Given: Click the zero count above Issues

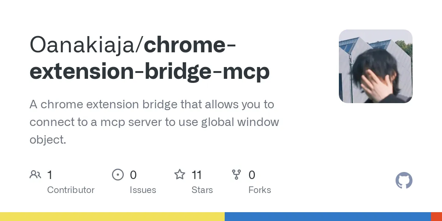Looking at the screenshot, I should [133, 175].
